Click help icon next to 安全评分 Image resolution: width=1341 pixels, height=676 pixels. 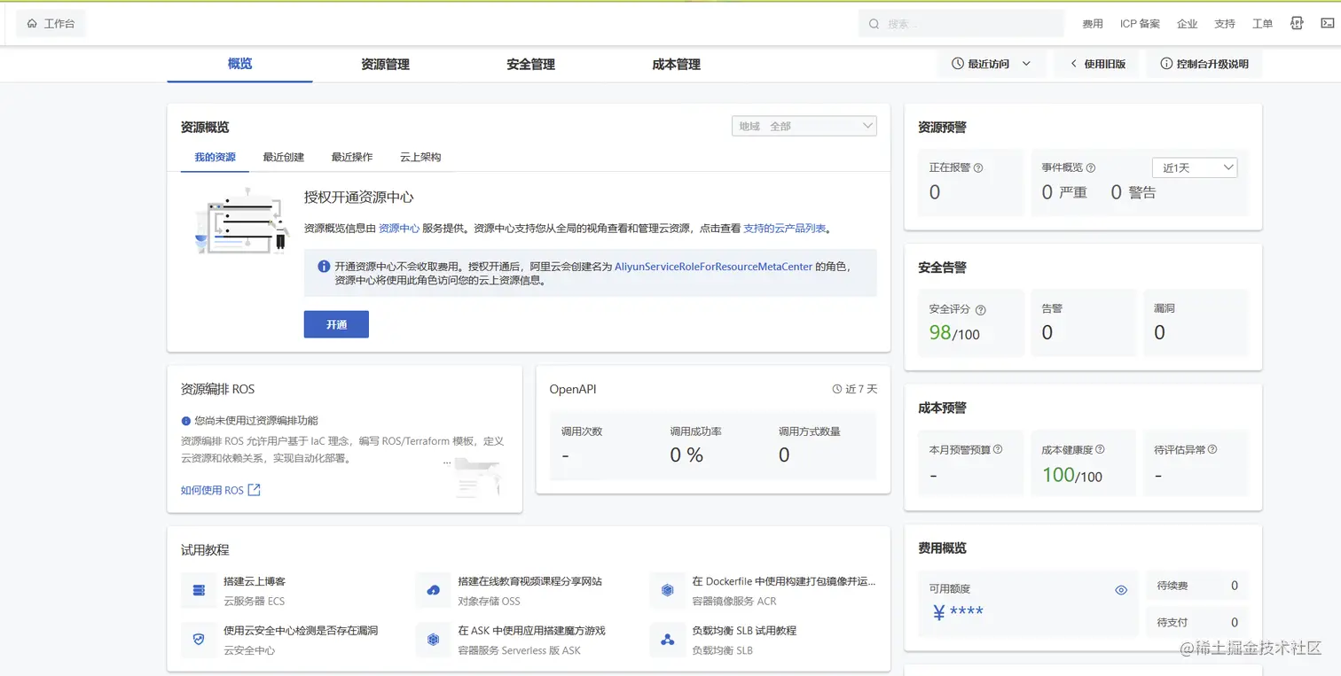pos(981,310)
